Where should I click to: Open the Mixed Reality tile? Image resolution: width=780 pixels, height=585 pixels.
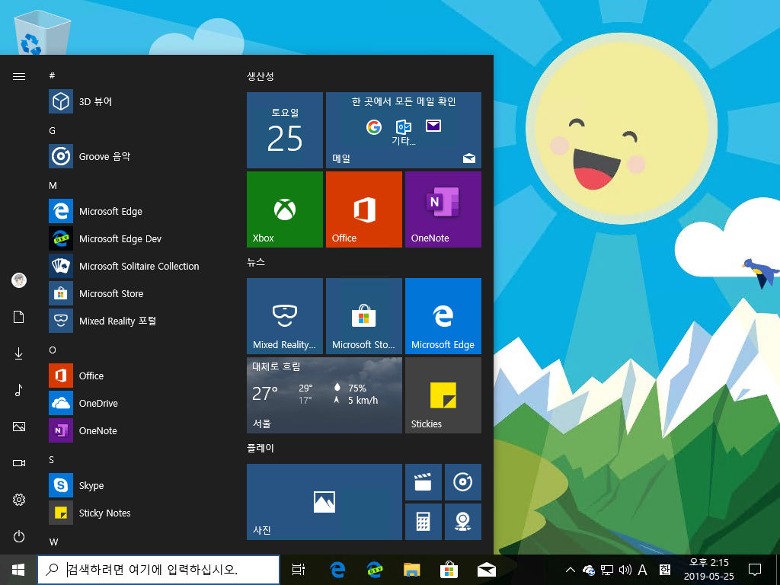[285, 316]
